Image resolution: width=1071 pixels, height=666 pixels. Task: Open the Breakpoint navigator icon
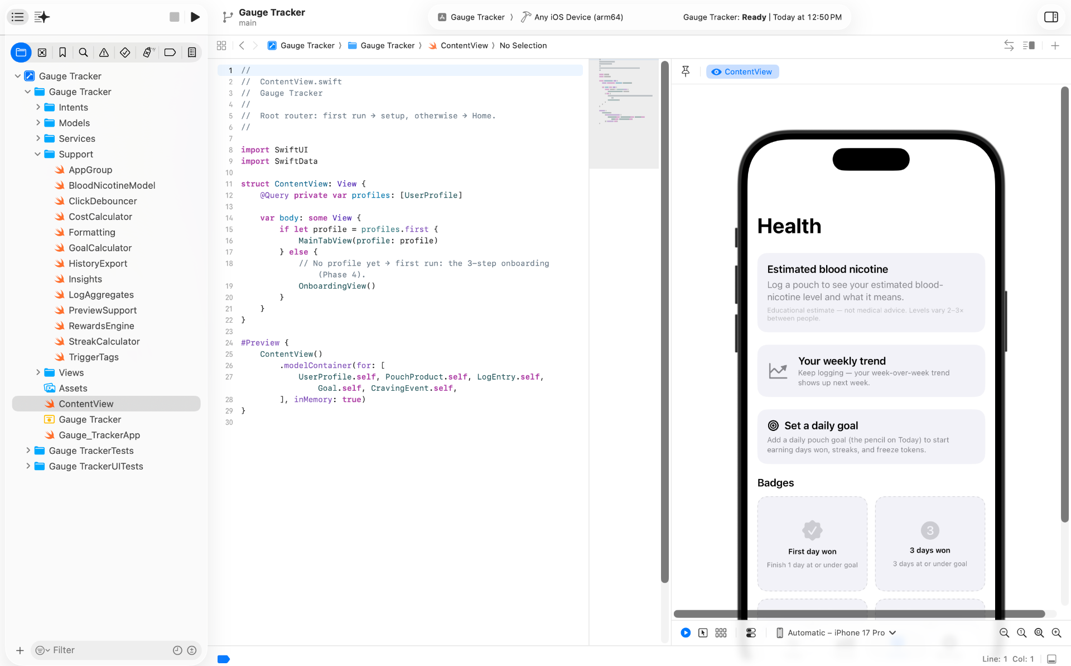(170, 52)
